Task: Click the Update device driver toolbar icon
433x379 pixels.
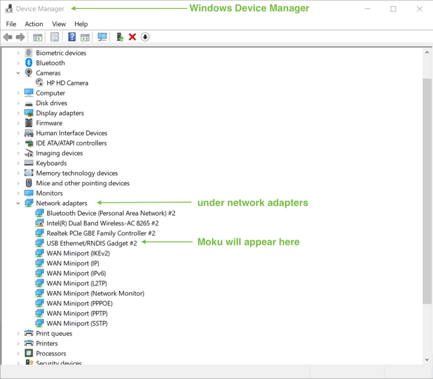Action: pos(120,37)
